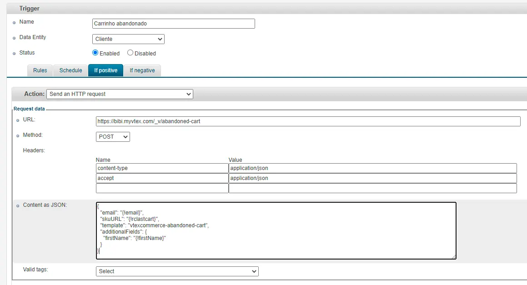Click the trigger Name text field
Viewport: 527px width, 285px height.
tap(173, 24)
